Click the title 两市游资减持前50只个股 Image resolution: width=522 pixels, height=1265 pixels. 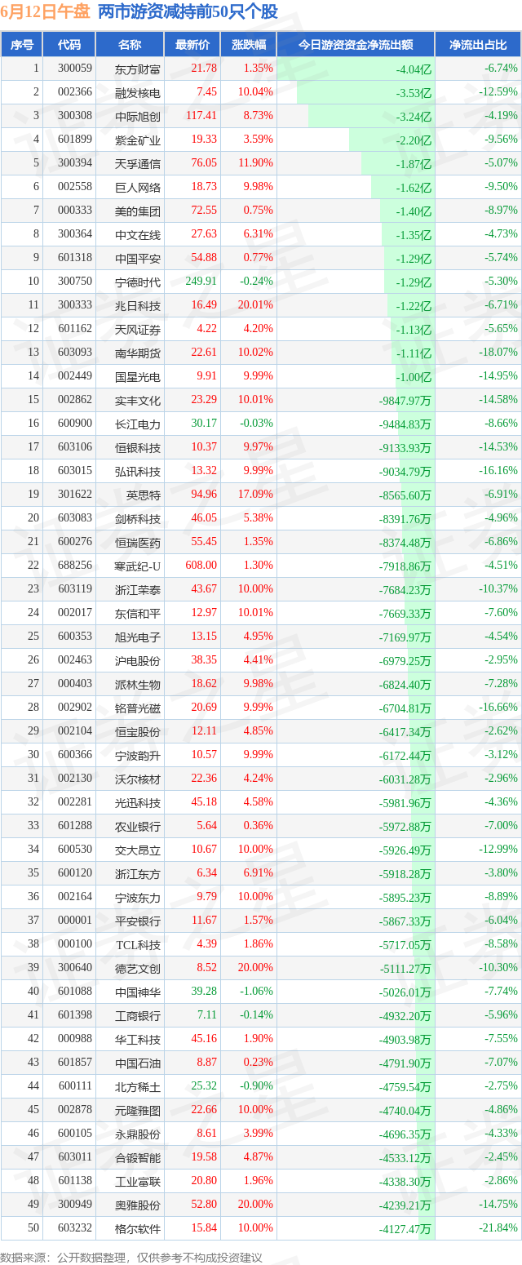point(188,11)
